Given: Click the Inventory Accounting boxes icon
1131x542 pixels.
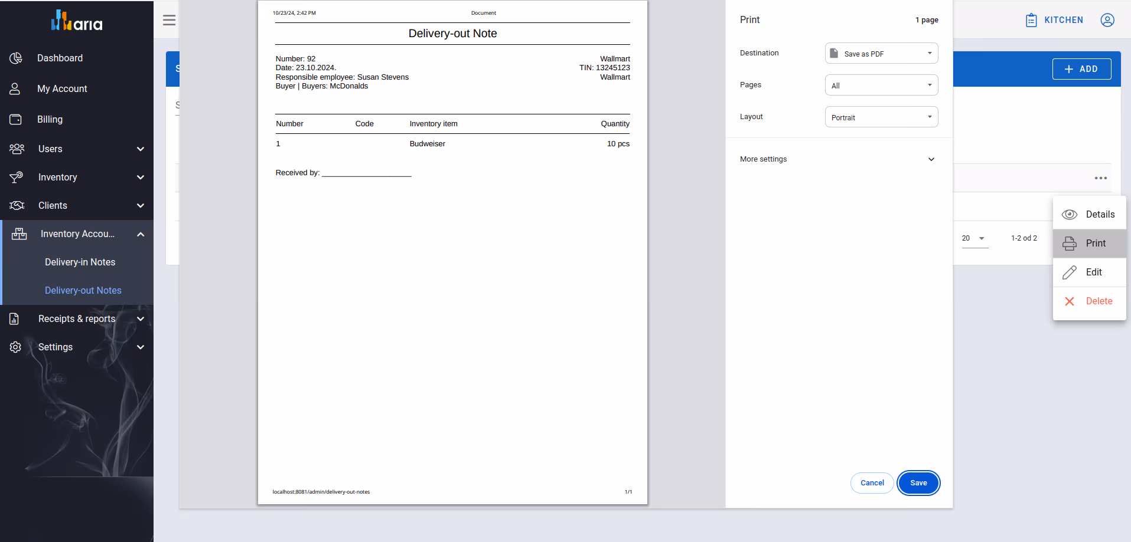Looking at the screenshot, I should click(19, 234).
